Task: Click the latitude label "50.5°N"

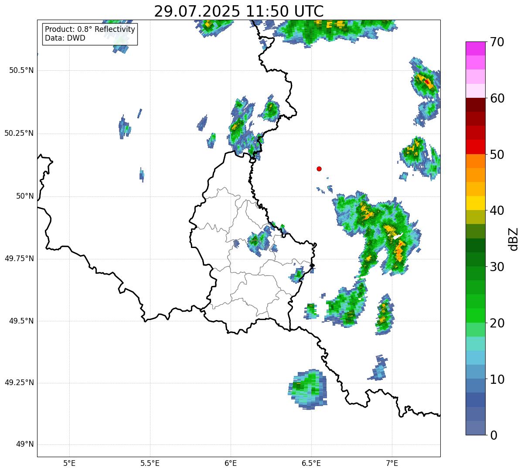Action: pos(21,70)
